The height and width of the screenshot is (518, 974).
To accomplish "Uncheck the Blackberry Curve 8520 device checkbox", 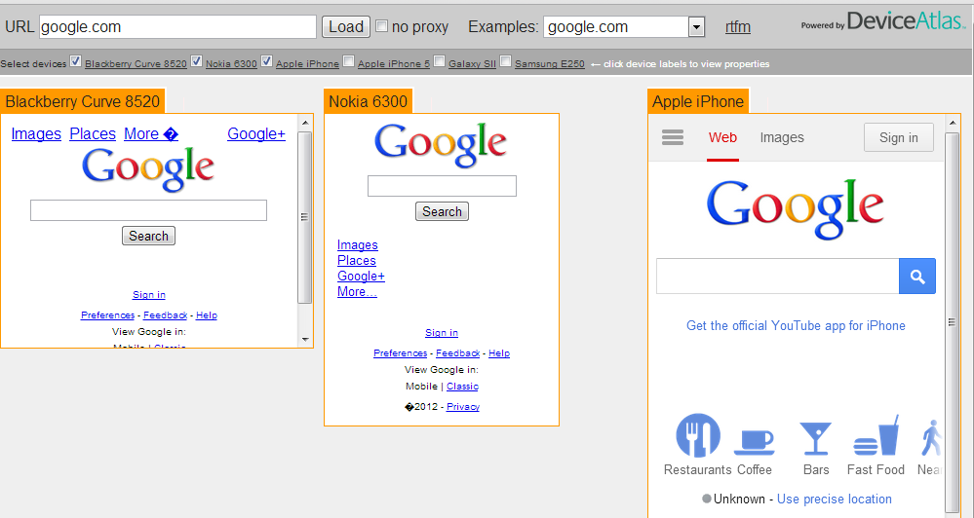I will 75,62.
